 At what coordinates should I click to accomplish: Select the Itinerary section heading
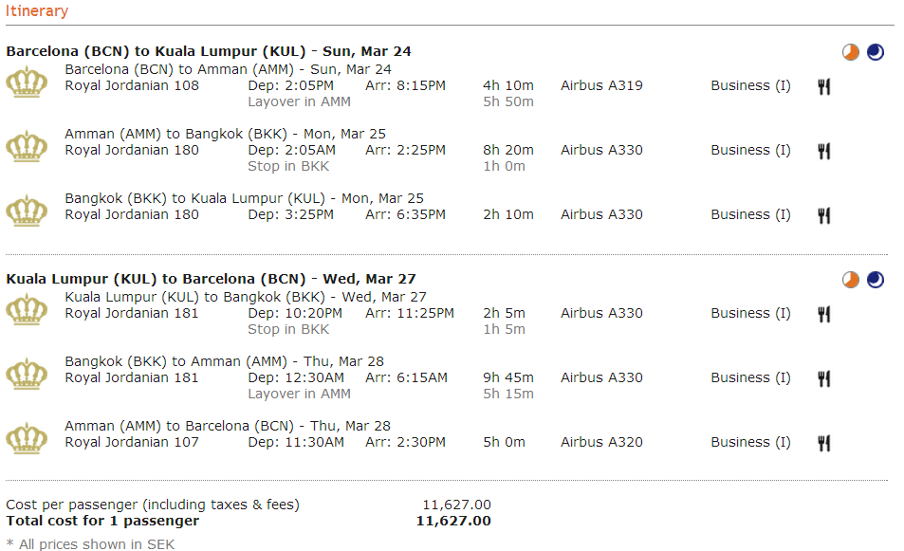pos(37,11)
